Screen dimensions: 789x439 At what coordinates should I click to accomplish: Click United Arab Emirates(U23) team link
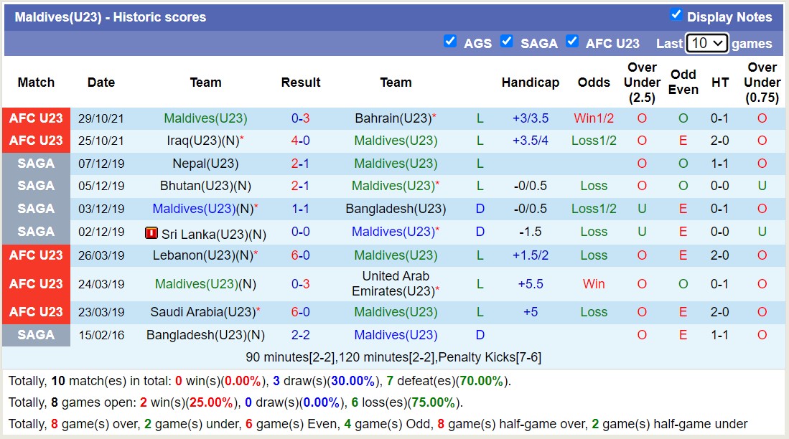click(x=395, y=284)
